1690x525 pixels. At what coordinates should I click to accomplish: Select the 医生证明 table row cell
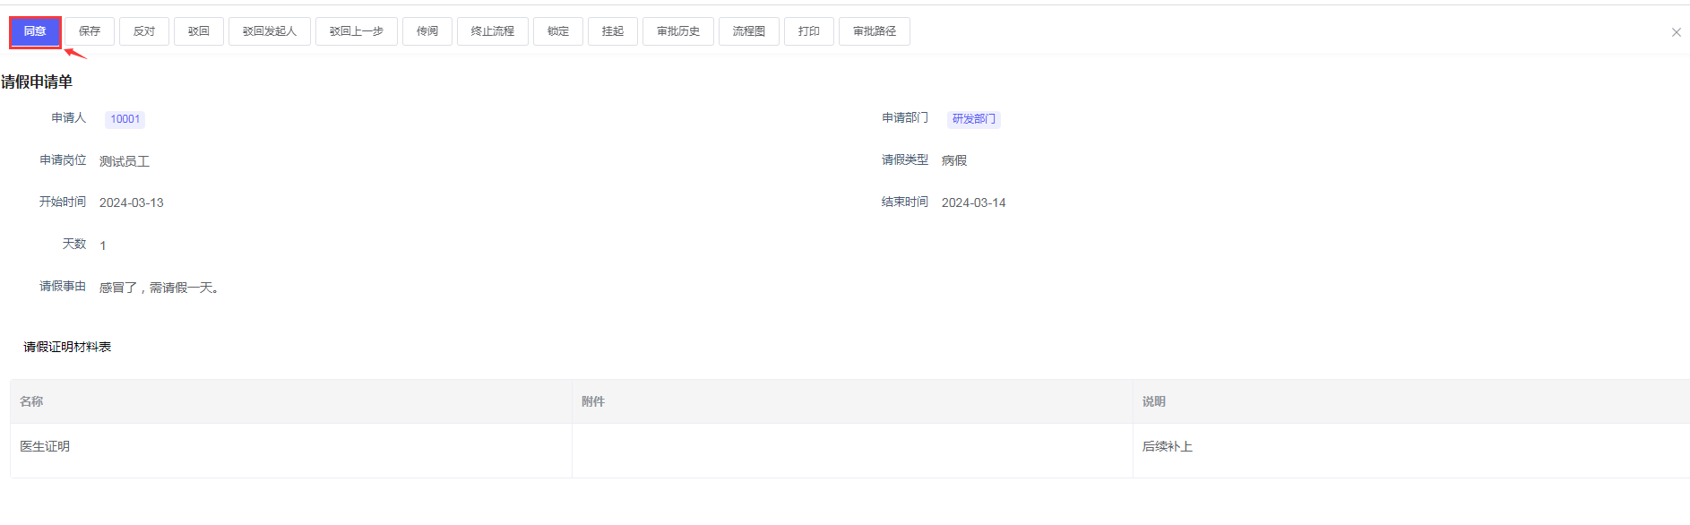(x=45, y=446)
